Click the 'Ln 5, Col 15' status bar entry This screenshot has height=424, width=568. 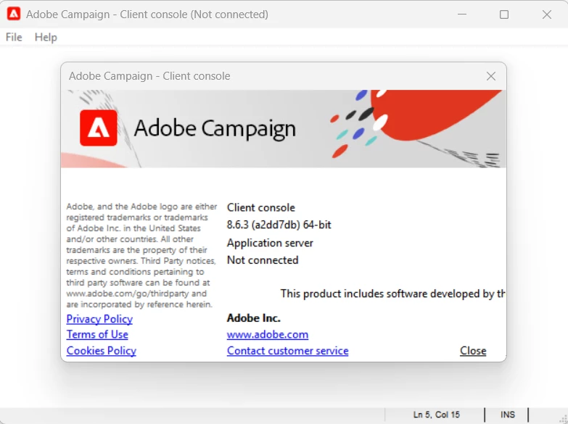pyautogui.click(x=437, y=415)
